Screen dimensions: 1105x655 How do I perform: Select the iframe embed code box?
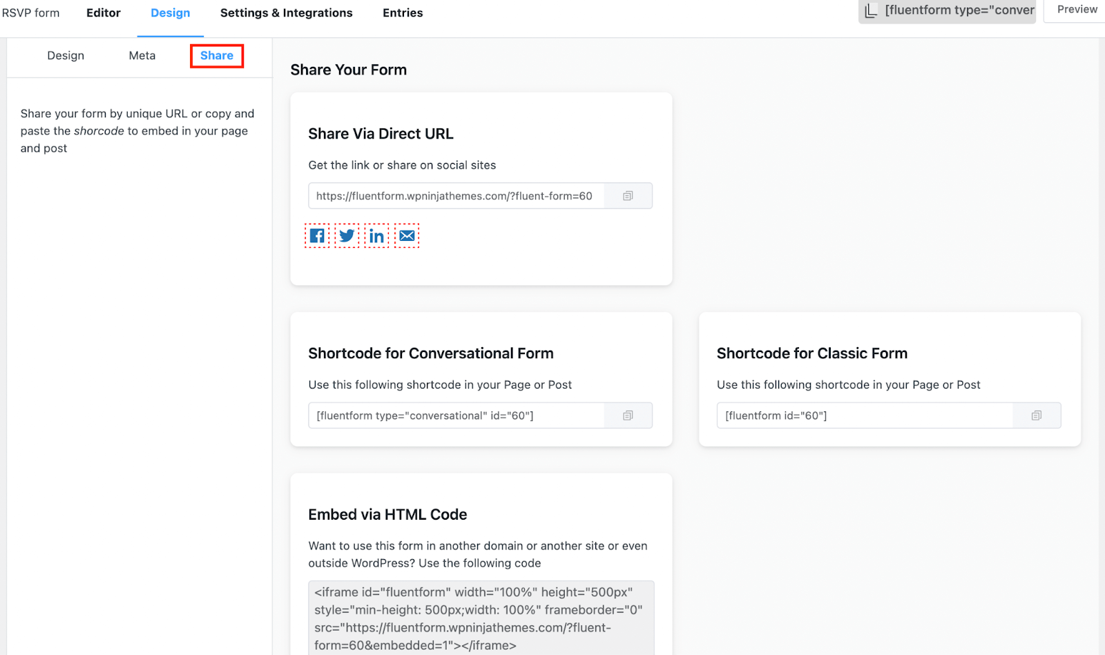tap(481, 618)
